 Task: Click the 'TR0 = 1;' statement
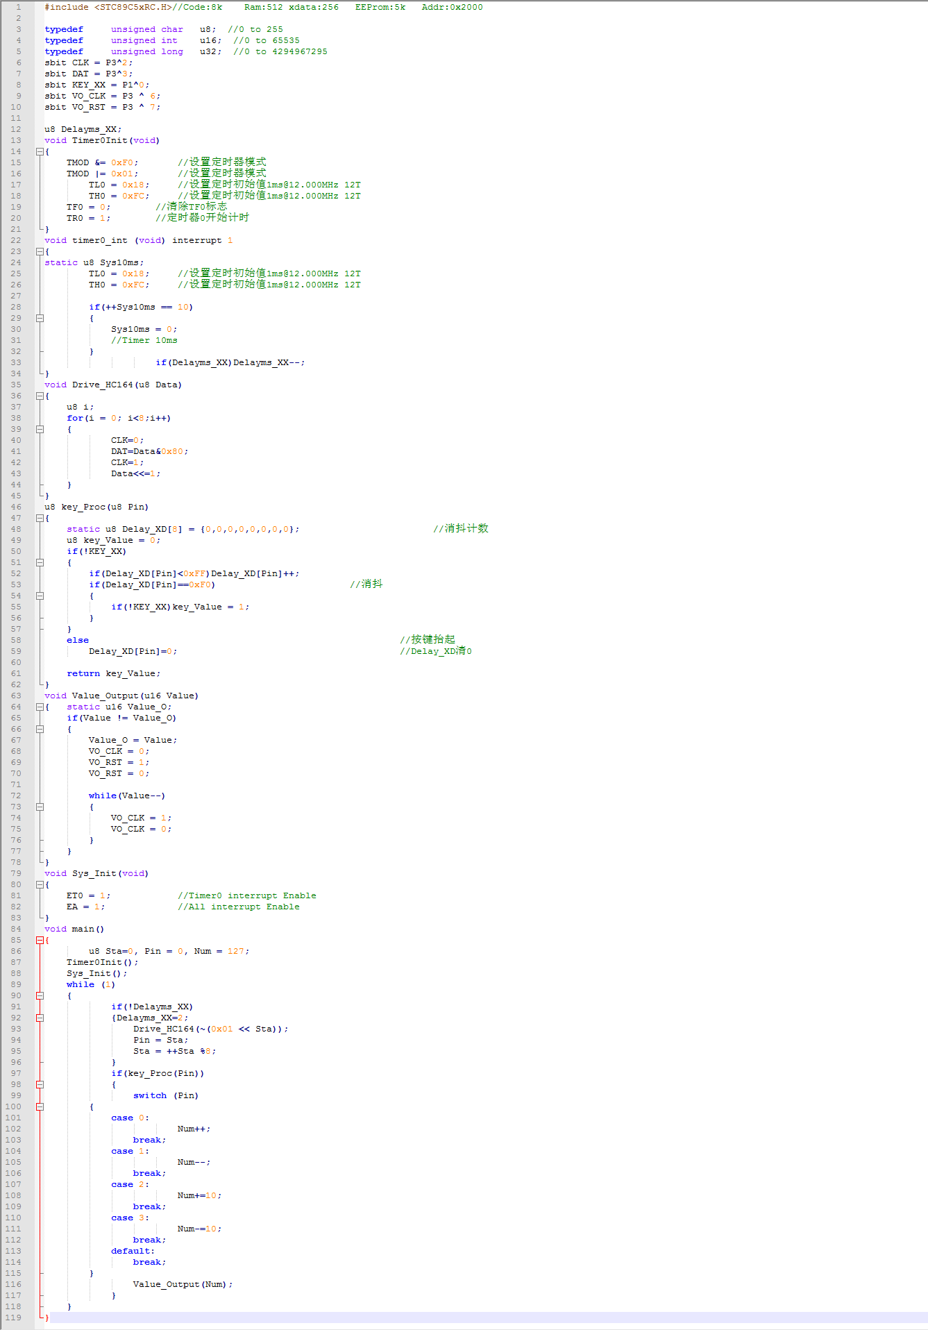[x=89, y=218]
